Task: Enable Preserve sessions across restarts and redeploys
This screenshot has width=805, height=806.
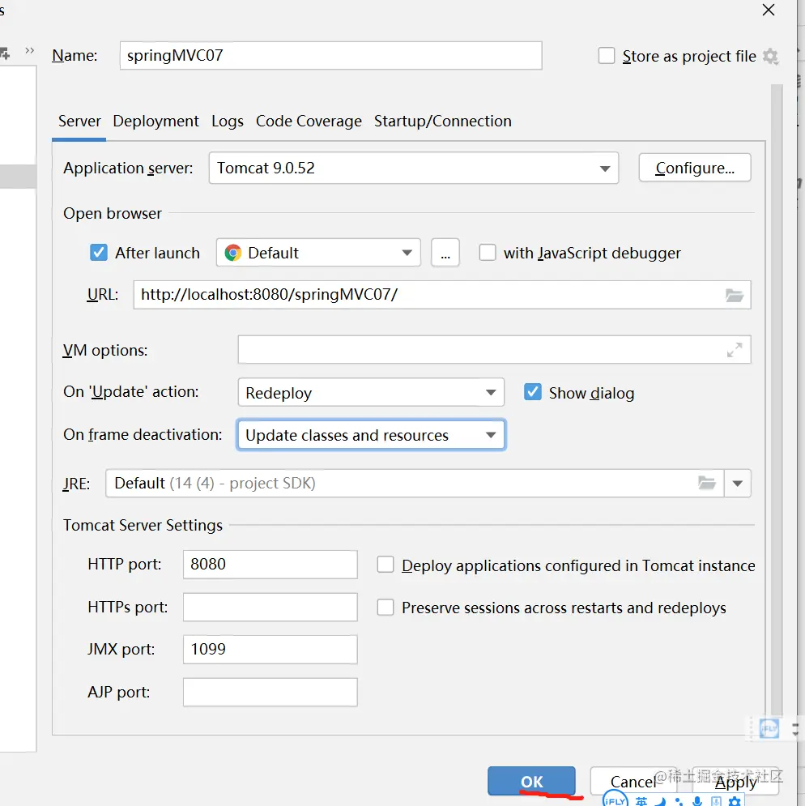Action: (x=385, y=607)
